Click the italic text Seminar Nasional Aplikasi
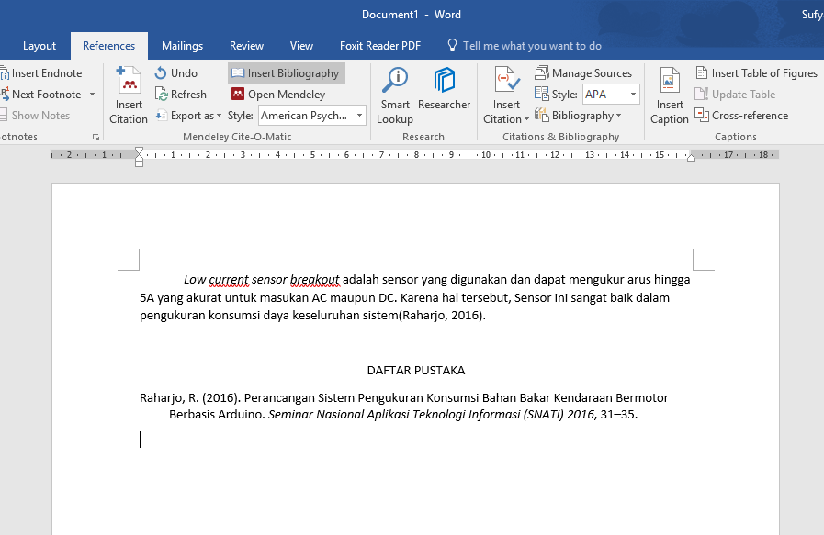824x535 pixels. point(339,414)
